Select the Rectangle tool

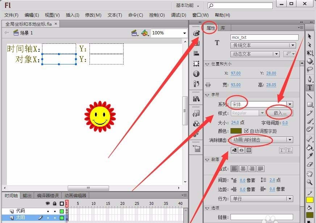[310, 105]
